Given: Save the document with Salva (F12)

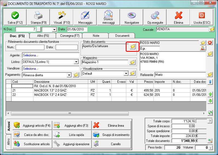Looking at the screenshot, I should (15, 17).
